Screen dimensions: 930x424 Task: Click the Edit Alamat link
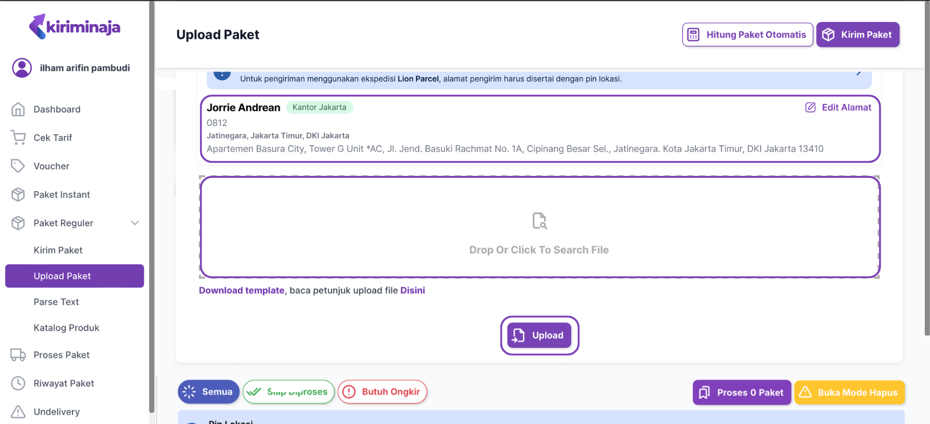pos(838,108)
